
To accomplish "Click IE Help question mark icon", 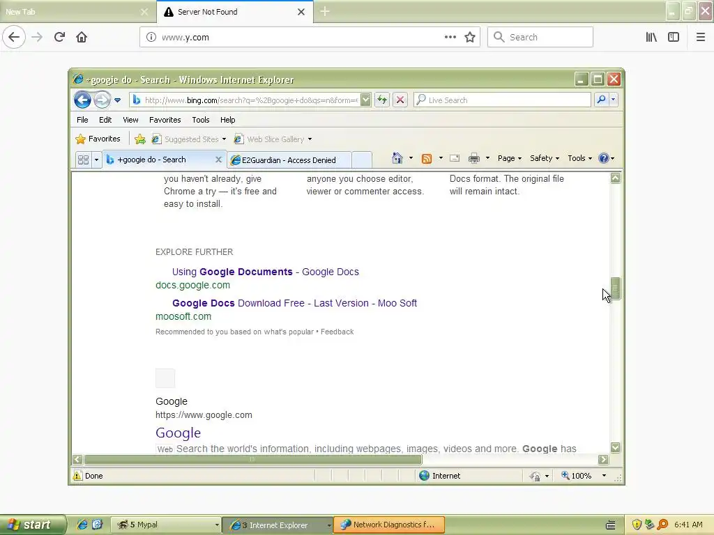I will [604, 158].
